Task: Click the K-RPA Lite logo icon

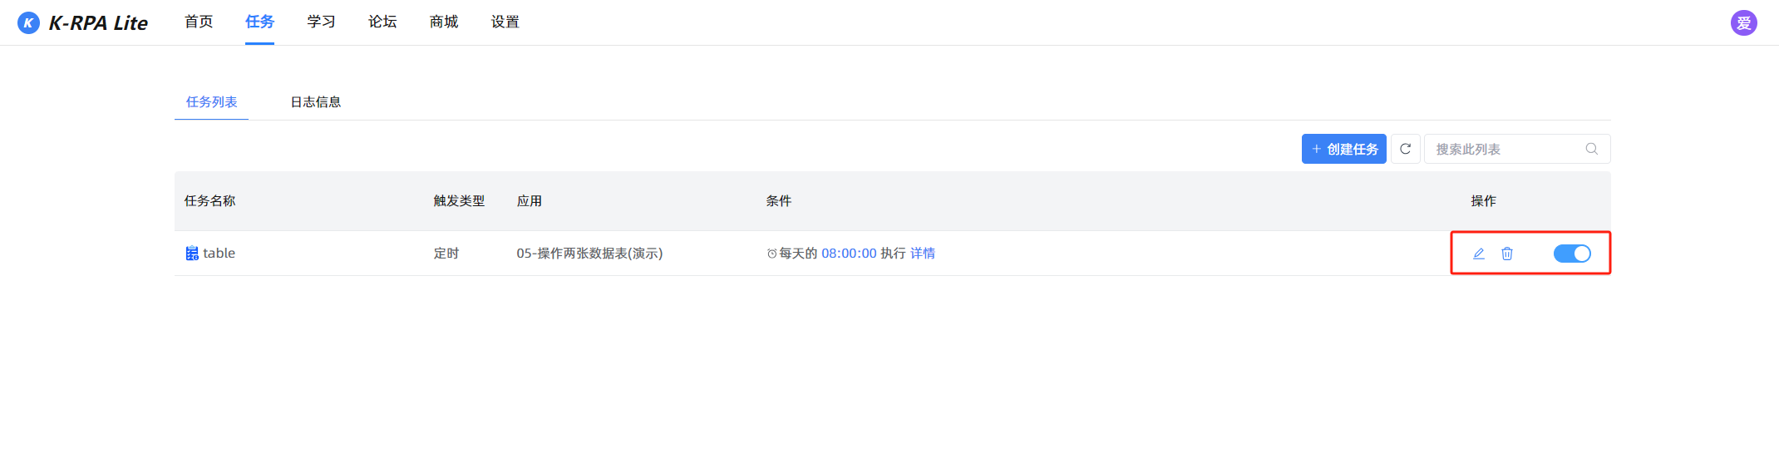Action: (x=28, y=22)
